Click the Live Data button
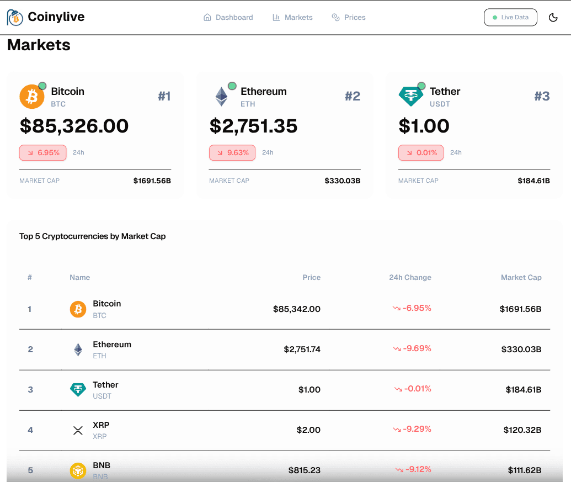This screenshot has width=571, height=482. [510, 17]
